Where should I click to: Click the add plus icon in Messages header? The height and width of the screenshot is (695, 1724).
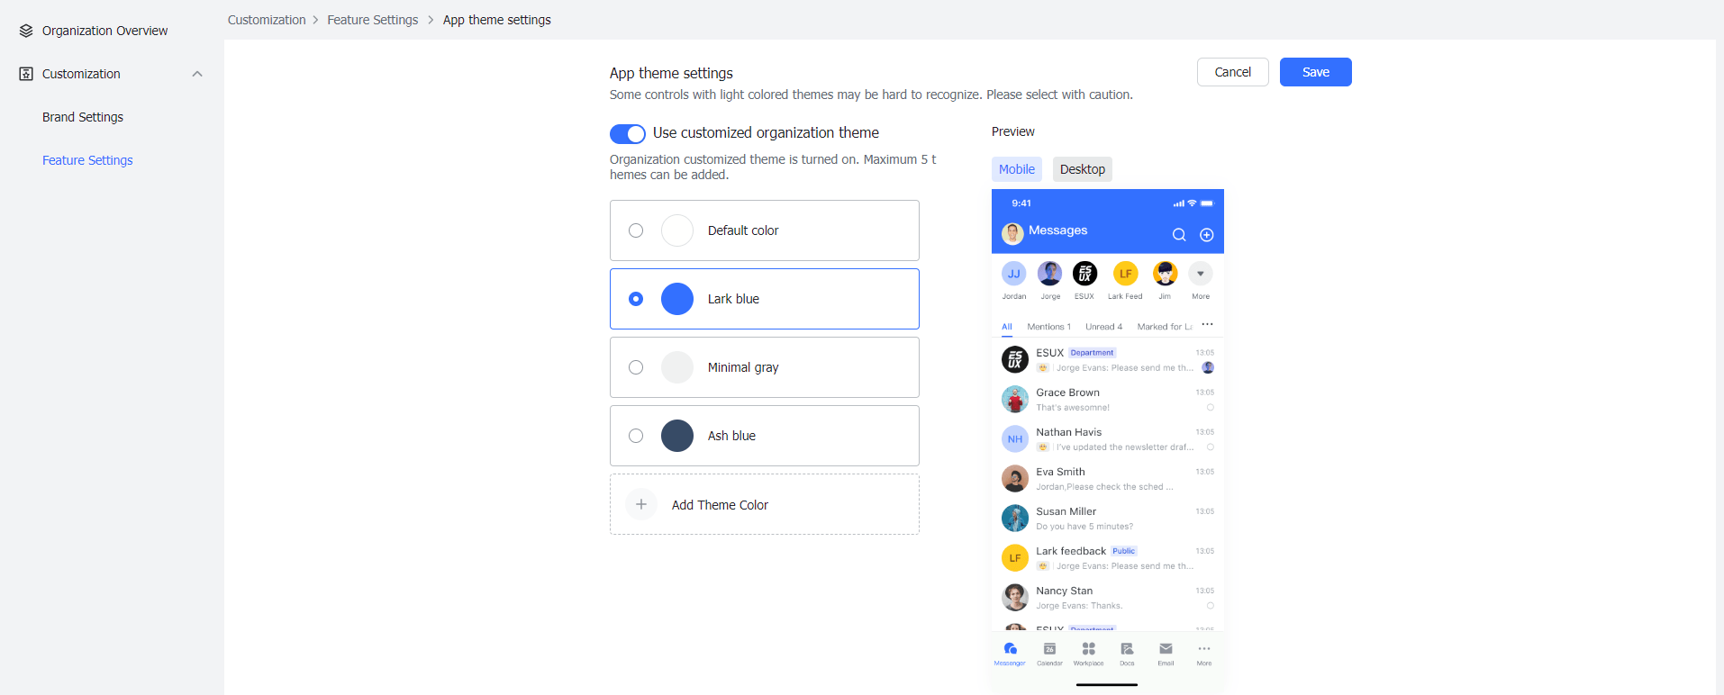1207,235
